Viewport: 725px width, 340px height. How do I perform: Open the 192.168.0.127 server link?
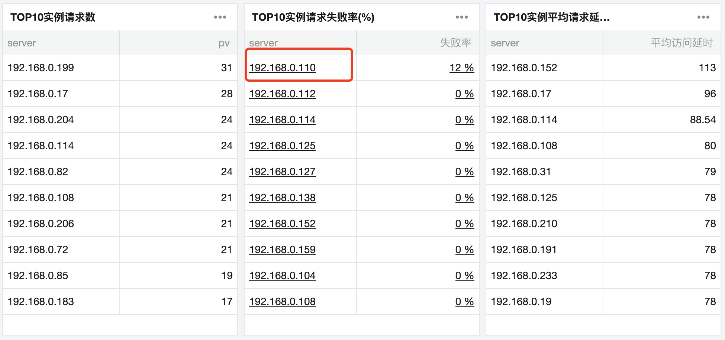pyautogui.click(x=282, y=172)
